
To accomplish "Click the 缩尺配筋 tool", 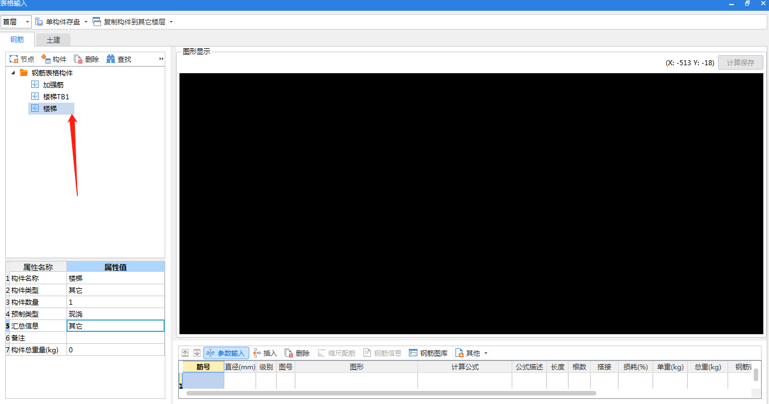I will tap(337, 353).
